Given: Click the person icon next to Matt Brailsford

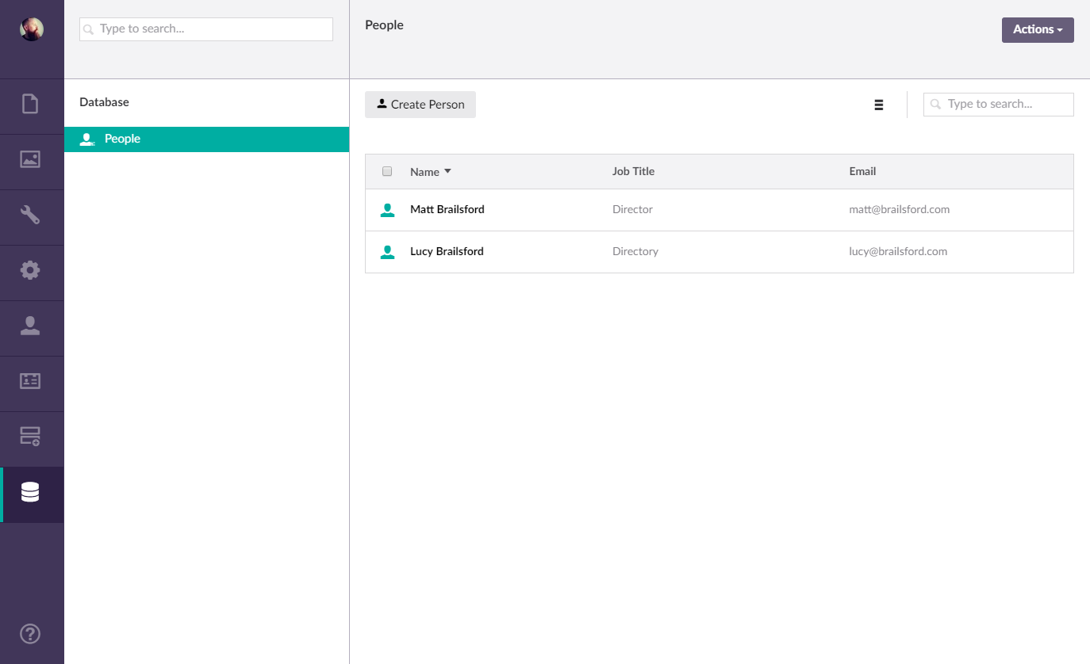Looking at the screenshot, I should pyautogui.click(x=387, y=210).
